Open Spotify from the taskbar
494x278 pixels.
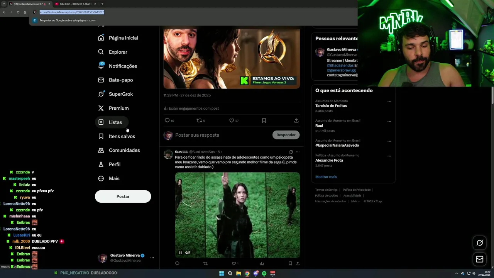tap(264, 273)
